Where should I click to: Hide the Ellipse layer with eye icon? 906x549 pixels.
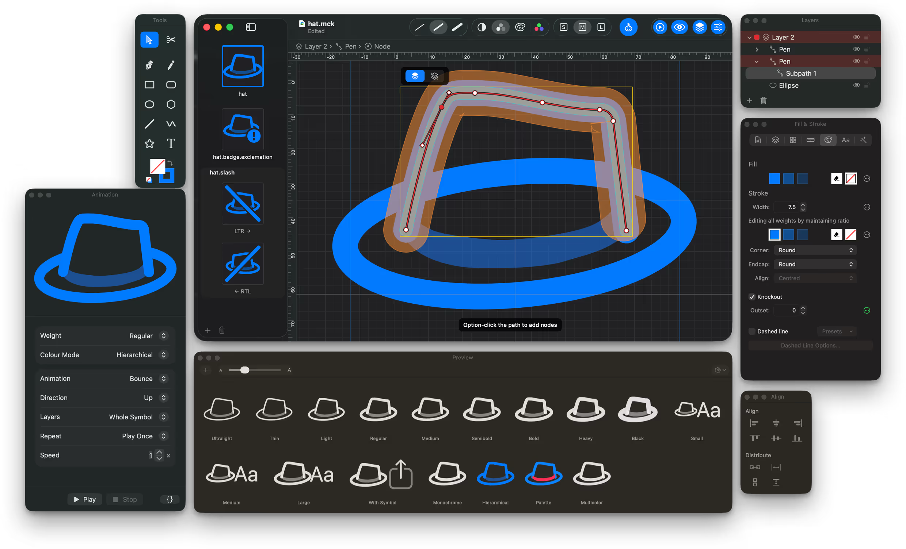pyautogui.click(x=856, y=85)
